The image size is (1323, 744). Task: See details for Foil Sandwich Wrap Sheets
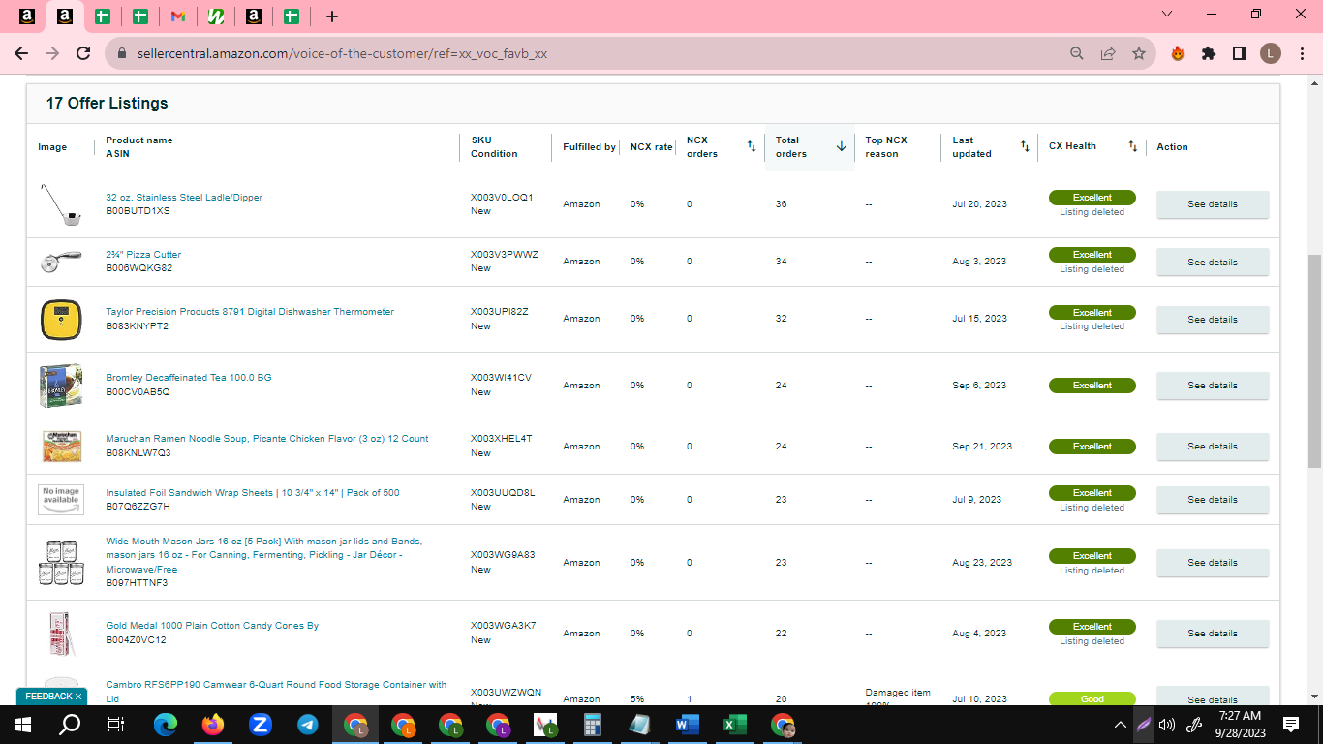point(1213,500)
